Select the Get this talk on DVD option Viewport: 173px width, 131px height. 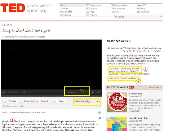13,106
